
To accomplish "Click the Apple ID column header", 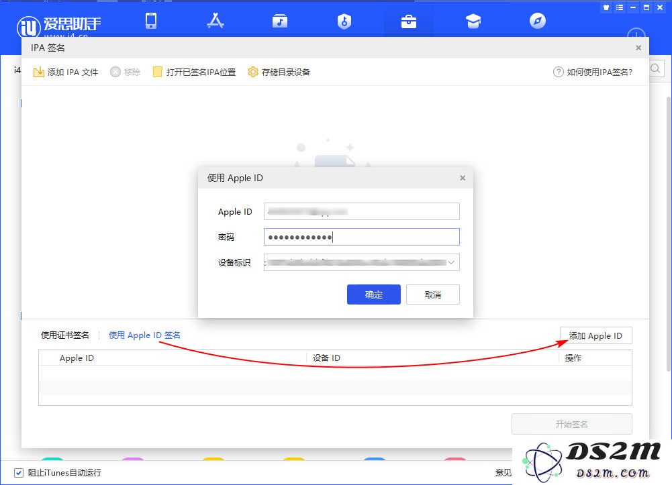I will click(x=77, y=358).
